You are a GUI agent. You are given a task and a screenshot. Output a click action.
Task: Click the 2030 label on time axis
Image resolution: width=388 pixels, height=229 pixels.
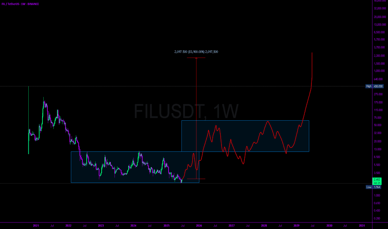tap(329, 226)
